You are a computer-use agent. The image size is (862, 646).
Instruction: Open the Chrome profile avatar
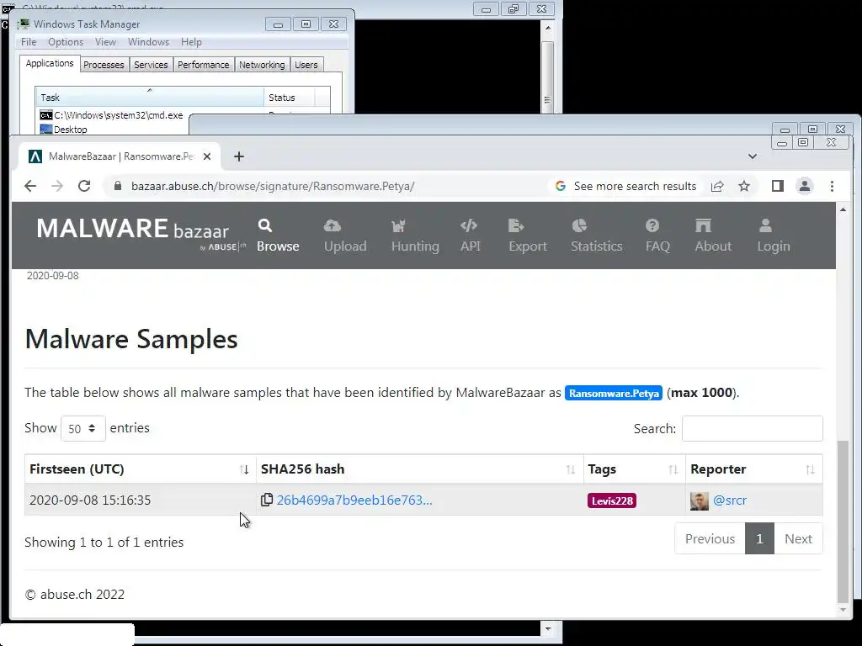805,186
